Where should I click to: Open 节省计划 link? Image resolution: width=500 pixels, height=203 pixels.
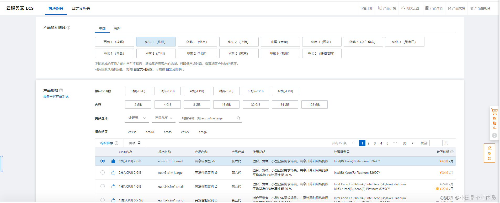(x=366, y=8)
